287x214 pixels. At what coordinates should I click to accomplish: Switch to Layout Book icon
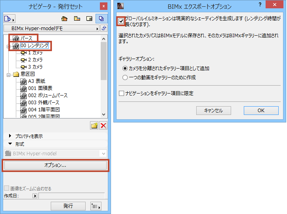click(89, 19)
